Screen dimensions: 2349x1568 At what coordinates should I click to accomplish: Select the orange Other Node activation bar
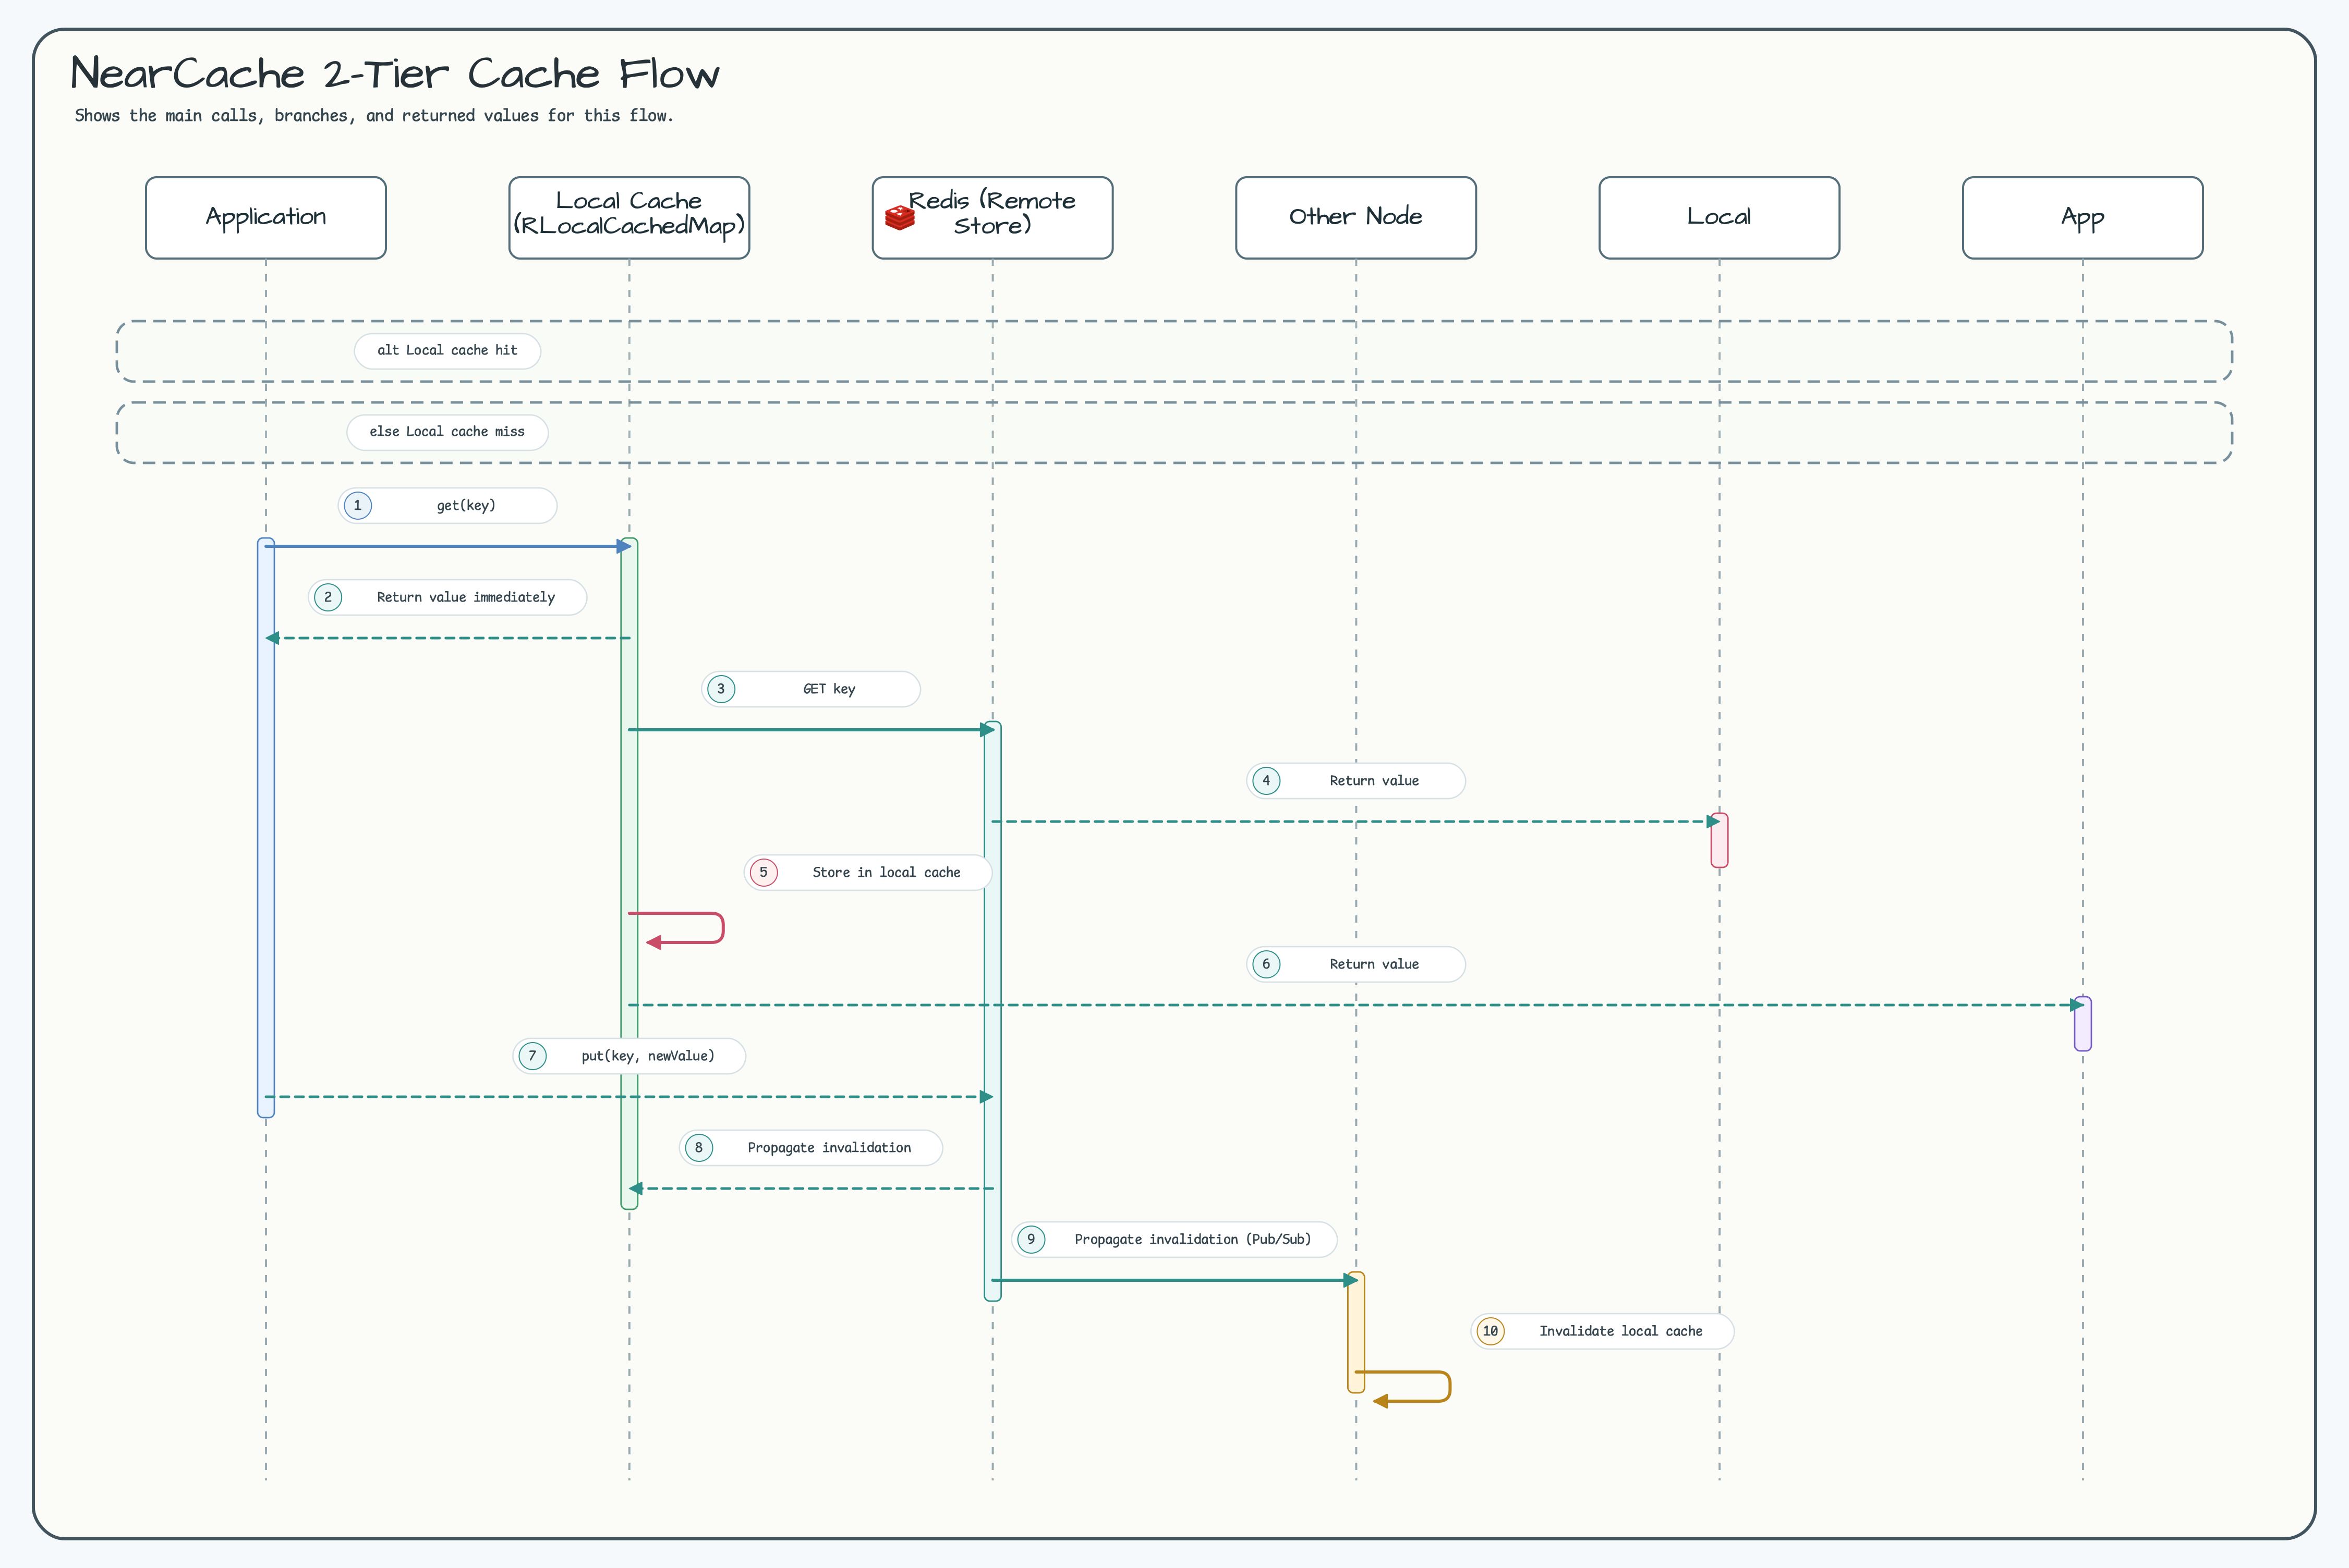coord(1355,1332)
